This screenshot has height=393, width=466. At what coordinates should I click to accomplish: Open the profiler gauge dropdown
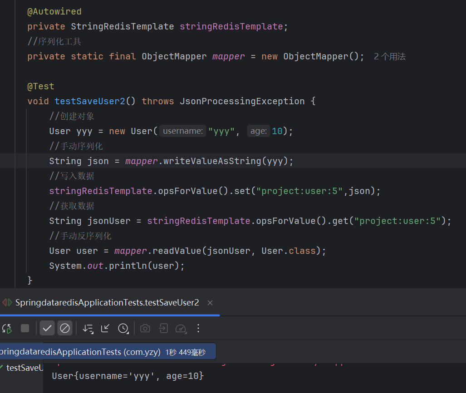pyautogui.click(x=181, y=328)
